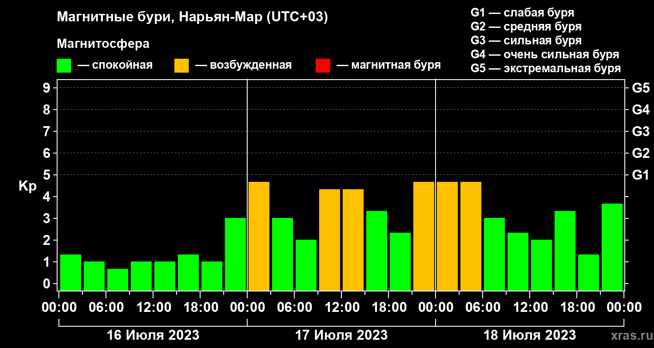Click the last green bar, 18 July 21:00–00:00
This screenshot has height=348, width=654.
click(x=612, y=247)
